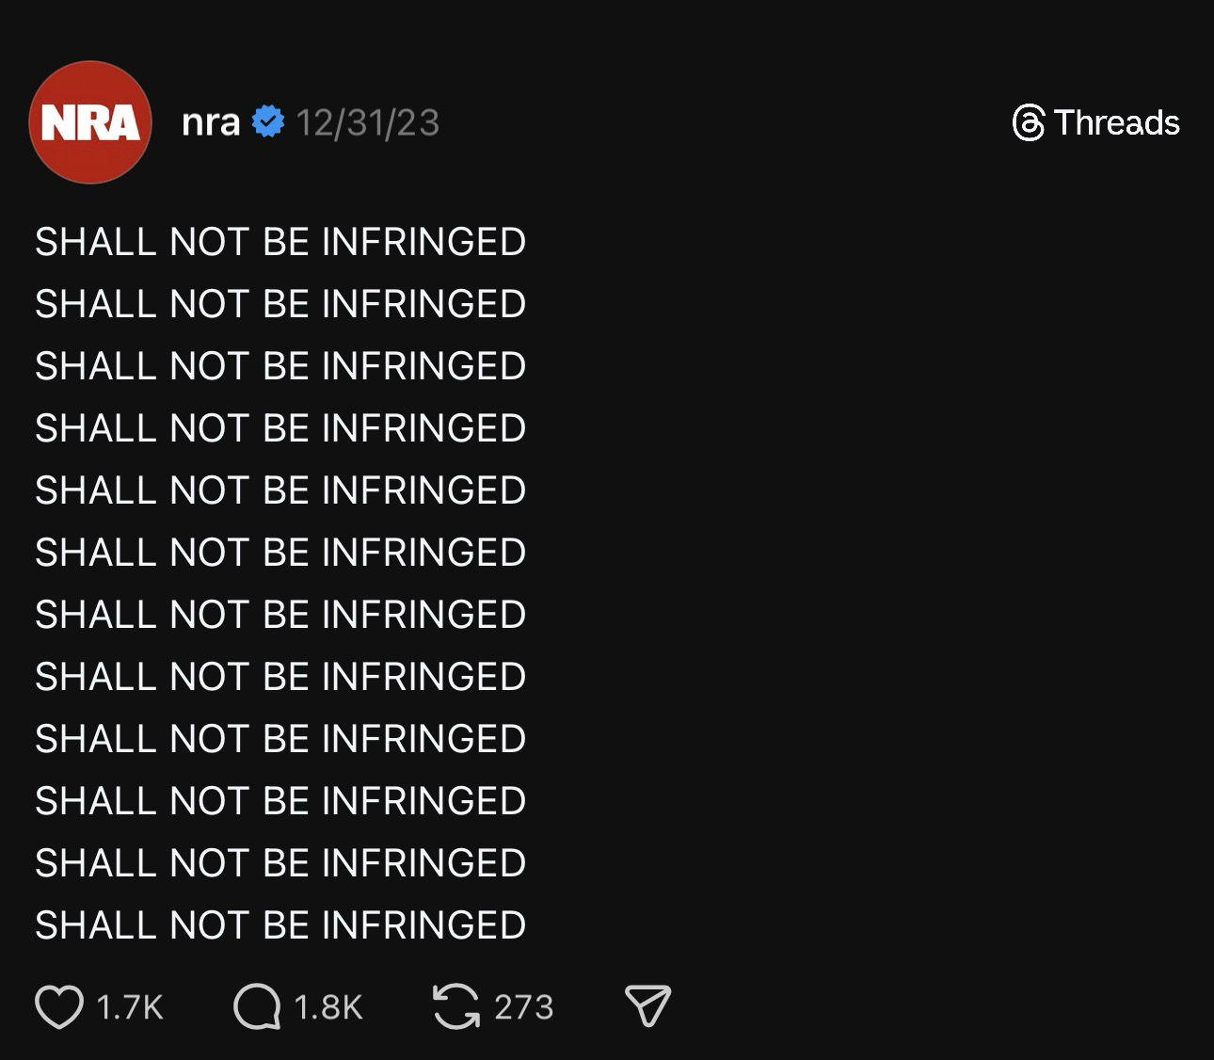Click the second SHALL NOT BE INFRINGED line
The width and height of the screenshot is (1214, 1060).
pos(280,304)
